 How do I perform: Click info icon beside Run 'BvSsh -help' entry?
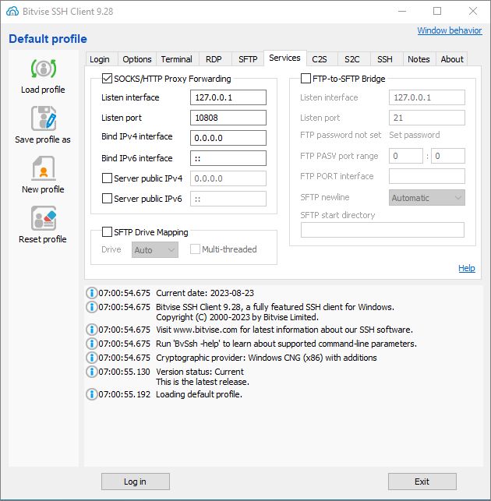coord(91,343)
